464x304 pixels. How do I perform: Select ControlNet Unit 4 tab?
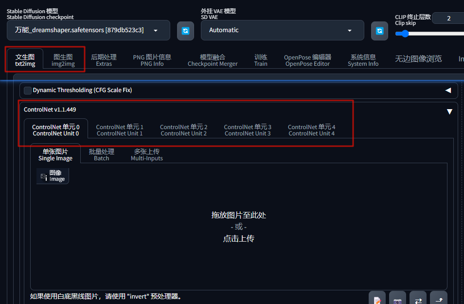[x=312, y=130]
